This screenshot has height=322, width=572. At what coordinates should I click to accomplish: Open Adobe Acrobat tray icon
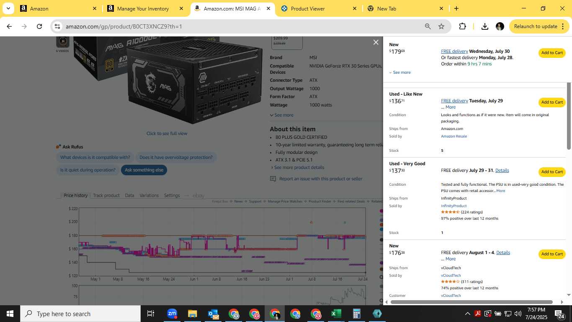tap(478, 314)
